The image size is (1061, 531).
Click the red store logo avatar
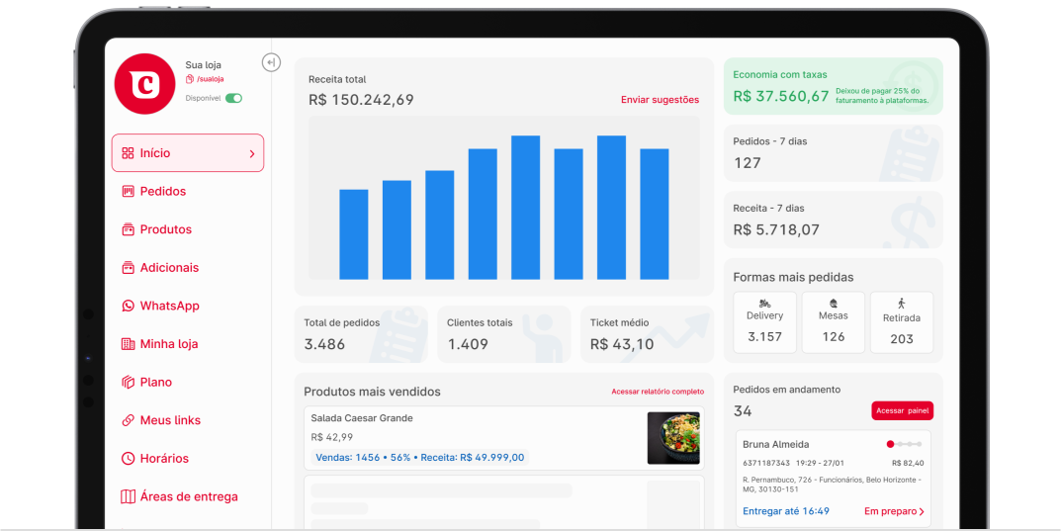(144, 84)
